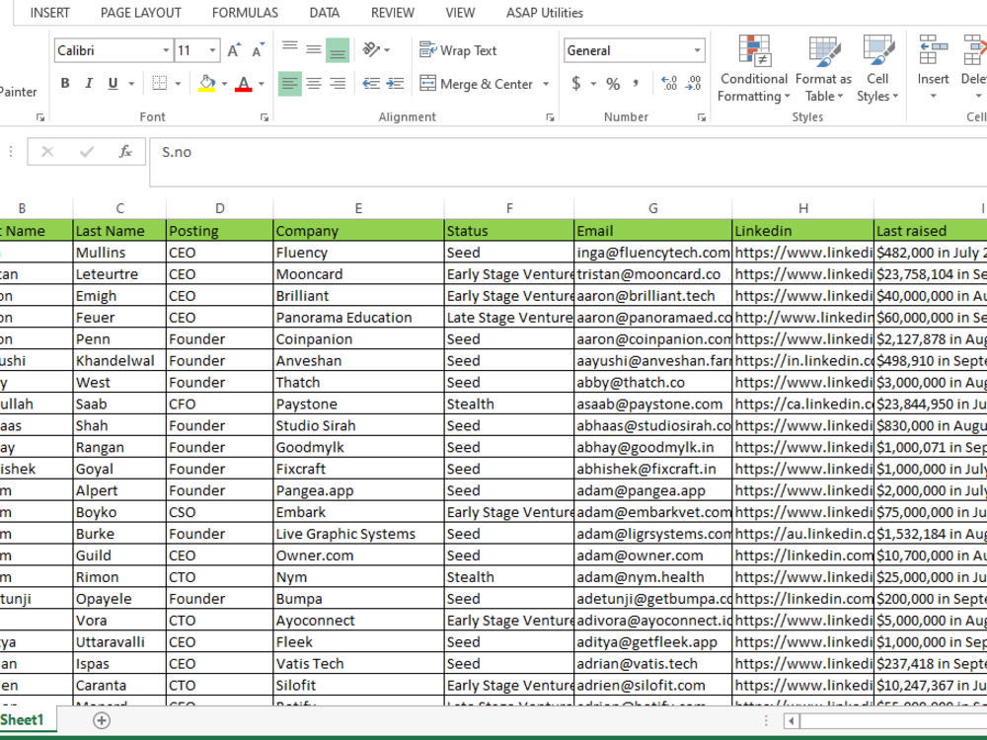Screen dimensions: 987x740
Task: Open Conditional Formatting options
Action: tap(754, 69)
